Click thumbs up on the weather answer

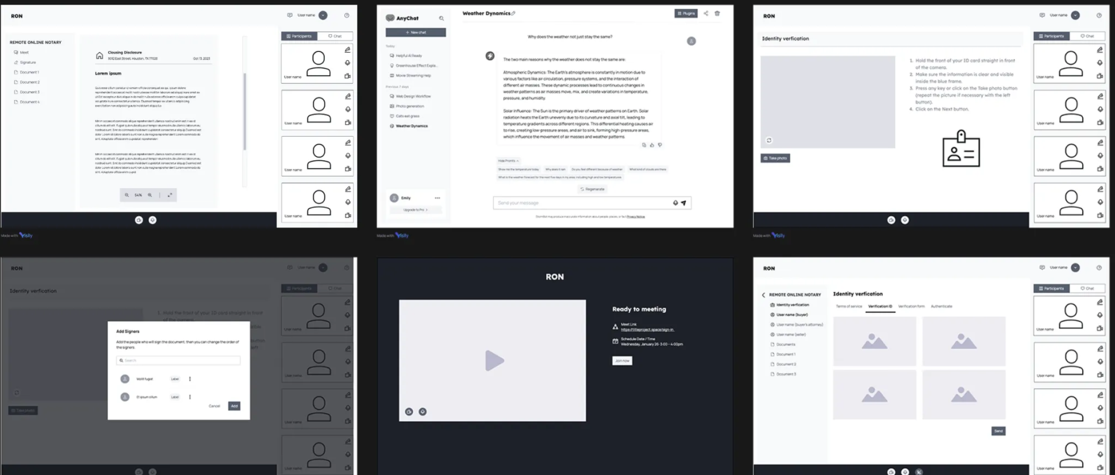652,145
